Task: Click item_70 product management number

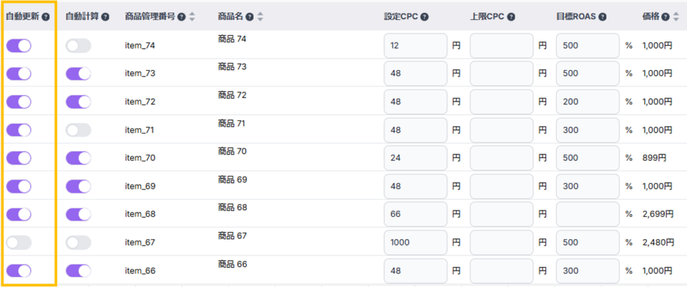Action: point(140,159)
